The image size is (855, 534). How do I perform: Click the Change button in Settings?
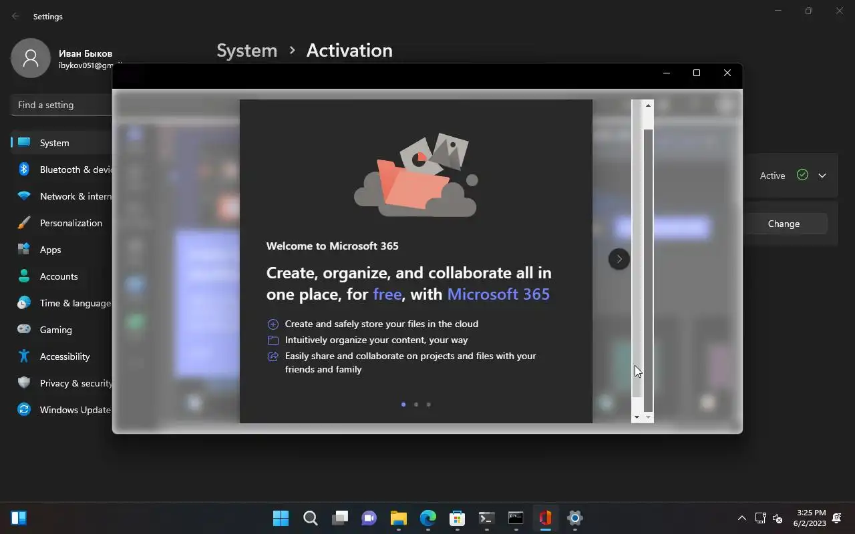click(x=784, y=224)
